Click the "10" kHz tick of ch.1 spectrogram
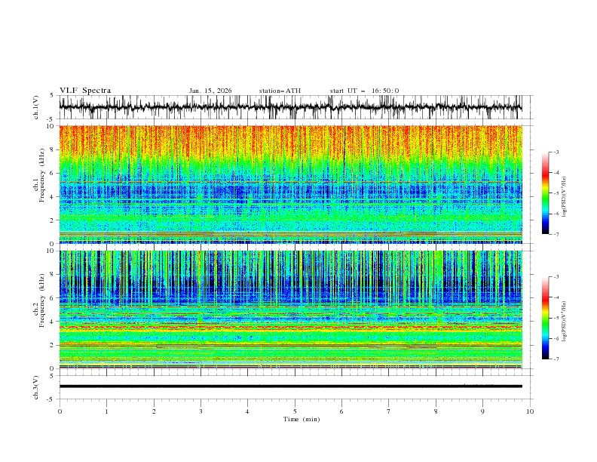597x462 pixels. click(x=51, y=126)
